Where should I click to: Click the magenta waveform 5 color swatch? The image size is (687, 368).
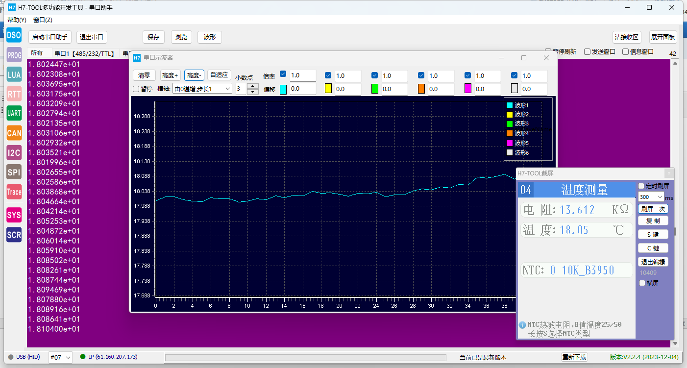pyautogui.click(x=468, y=89)
